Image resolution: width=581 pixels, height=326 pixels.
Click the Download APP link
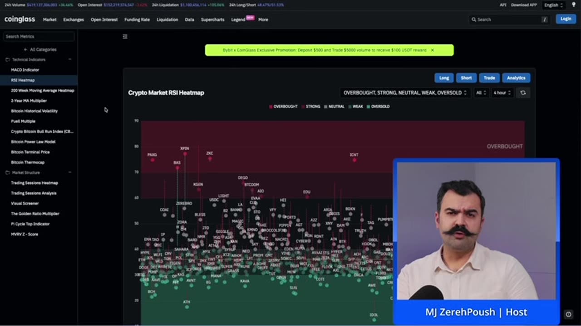(524, 5)
